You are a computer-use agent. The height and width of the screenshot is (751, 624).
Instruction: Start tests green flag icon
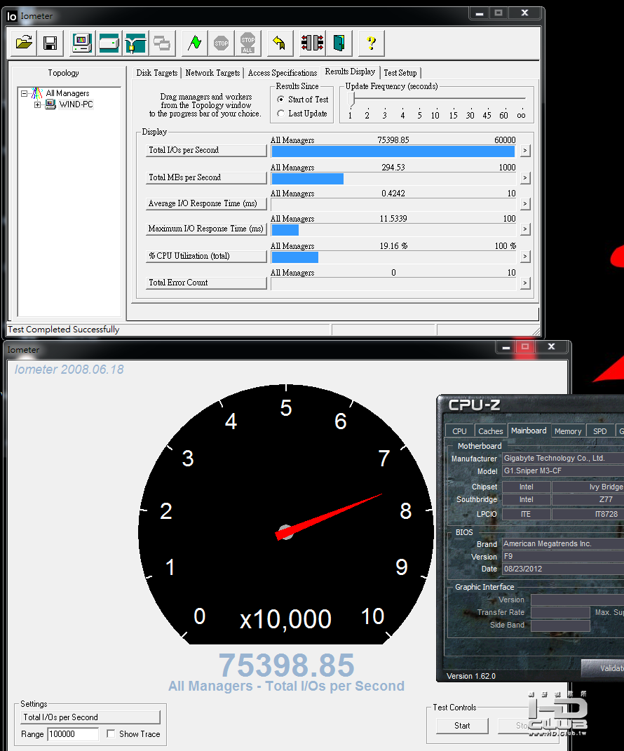(x=194, y=43)
